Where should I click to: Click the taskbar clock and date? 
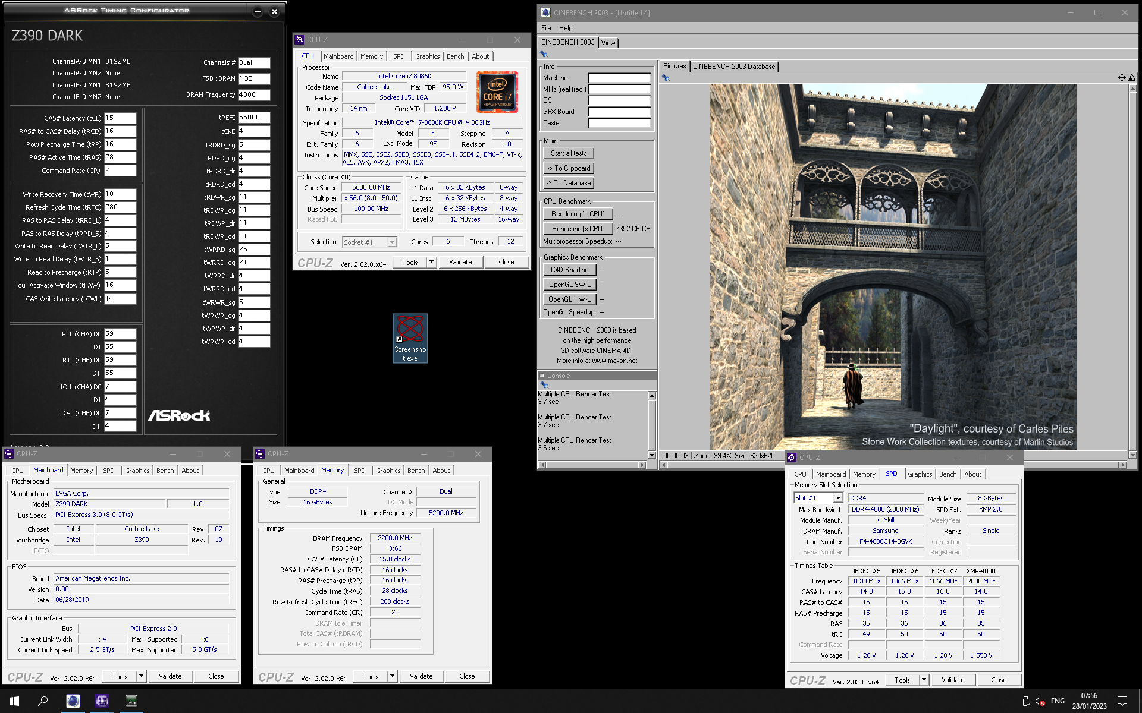coord(1089,701)
